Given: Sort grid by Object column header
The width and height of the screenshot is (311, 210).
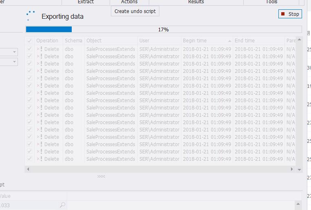Looking at the screenshot, I should pos(111,41).
